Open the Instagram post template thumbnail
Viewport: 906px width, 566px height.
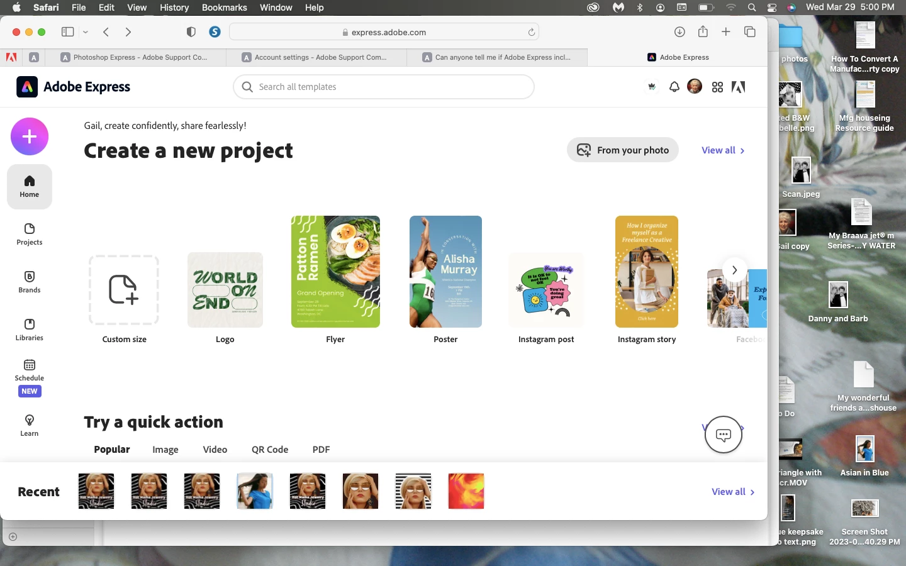546,290
